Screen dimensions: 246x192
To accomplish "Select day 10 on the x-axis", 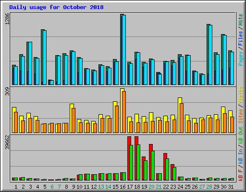I will point(79,187).
